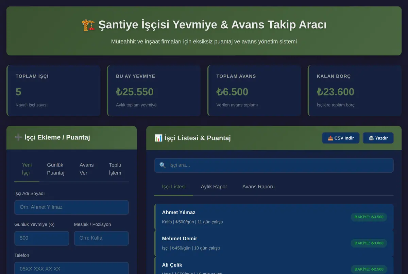The width and height of the screenshot is (408, 274).
Task: Click the ₺23.600 remaining debt value
Action: coord(336,92)
